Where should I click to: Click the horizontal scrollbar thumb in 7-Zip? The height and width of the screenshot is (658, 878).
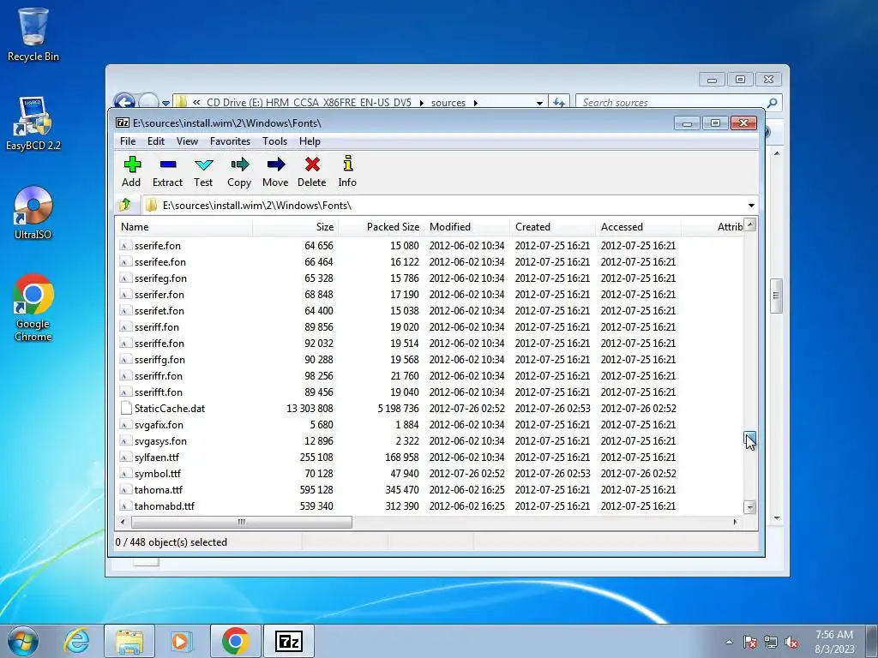click(241, 522)
